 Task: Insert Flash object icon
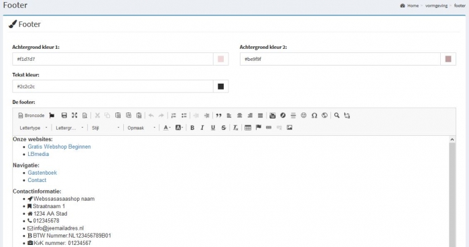pos(283,115)
